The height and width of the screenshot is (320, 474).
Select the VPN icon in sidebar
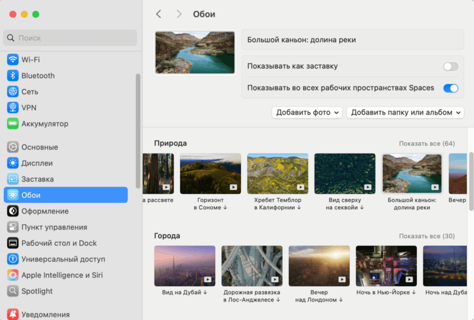coord(13,108)
